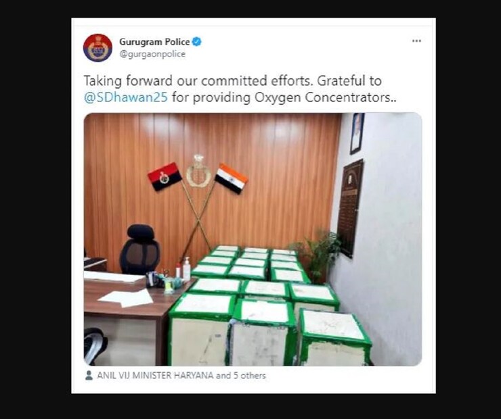501x419 pixels.
Task: Click the tweet text 'Taking forward our committed efforts'
Action: coord(197,80)
